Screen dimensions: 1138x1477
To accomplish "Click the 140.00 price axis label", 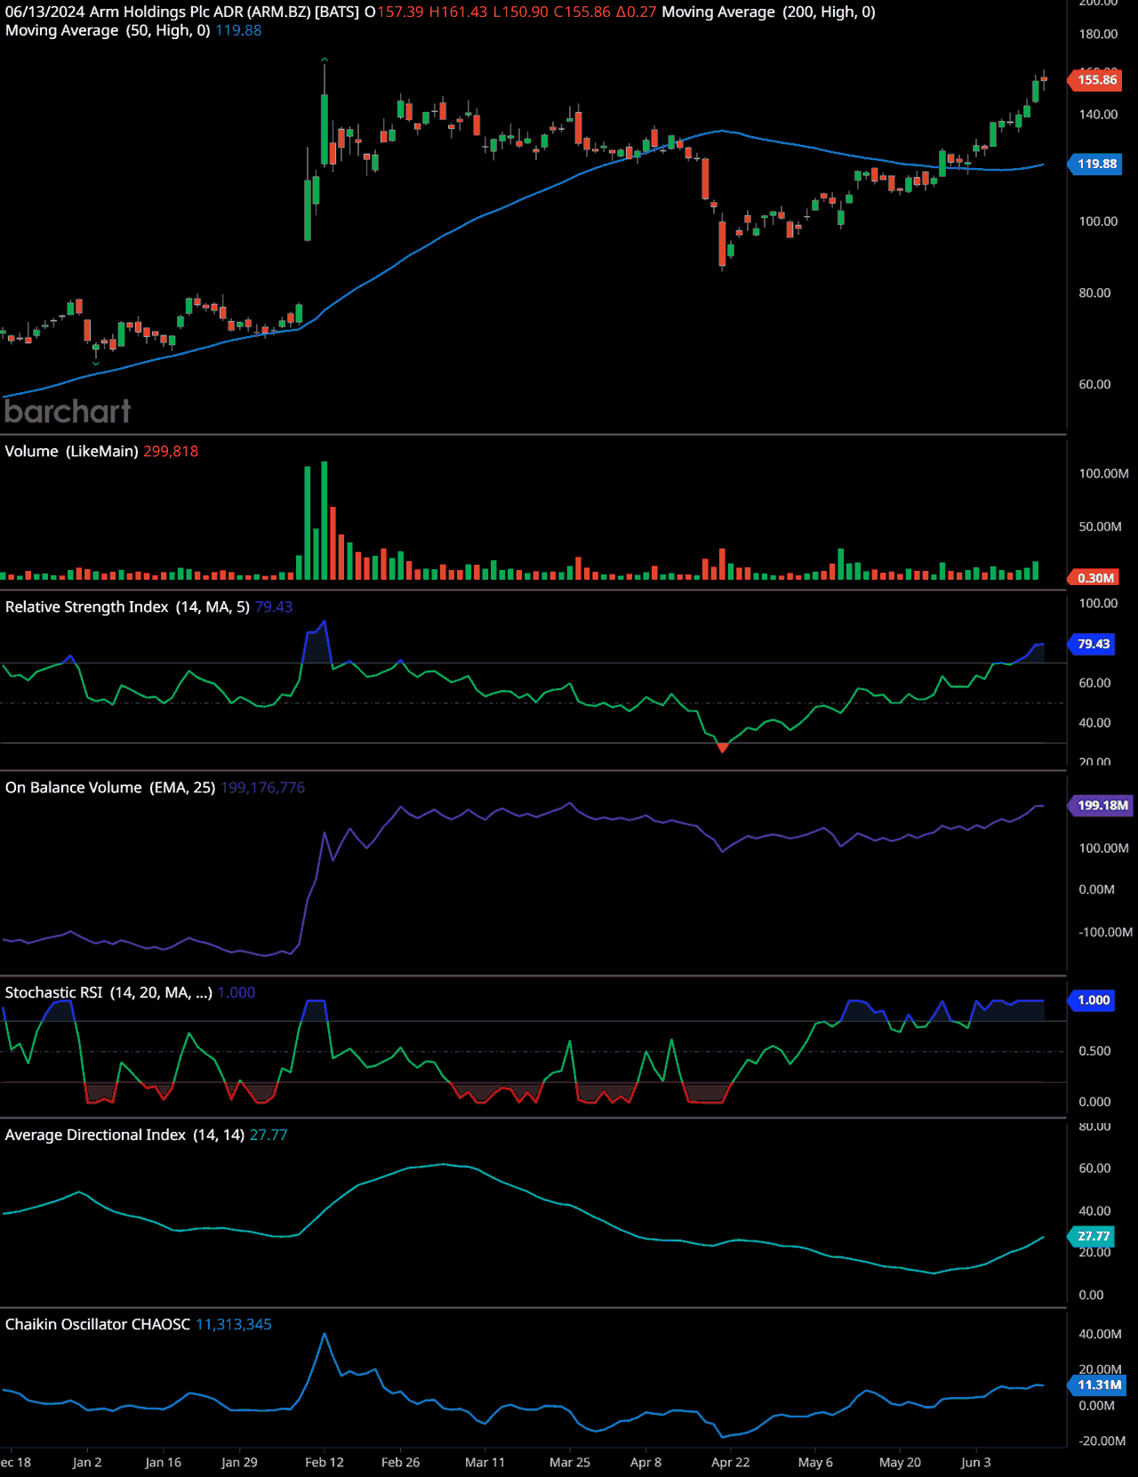I will coord(1098,114).
